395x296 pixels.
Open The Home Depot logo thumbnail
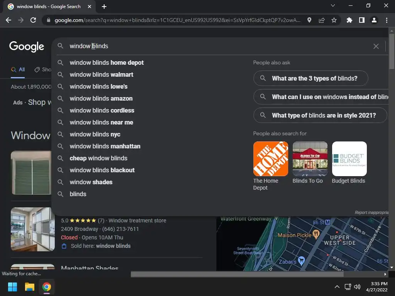pyautogui.click(x=270, y=159)
